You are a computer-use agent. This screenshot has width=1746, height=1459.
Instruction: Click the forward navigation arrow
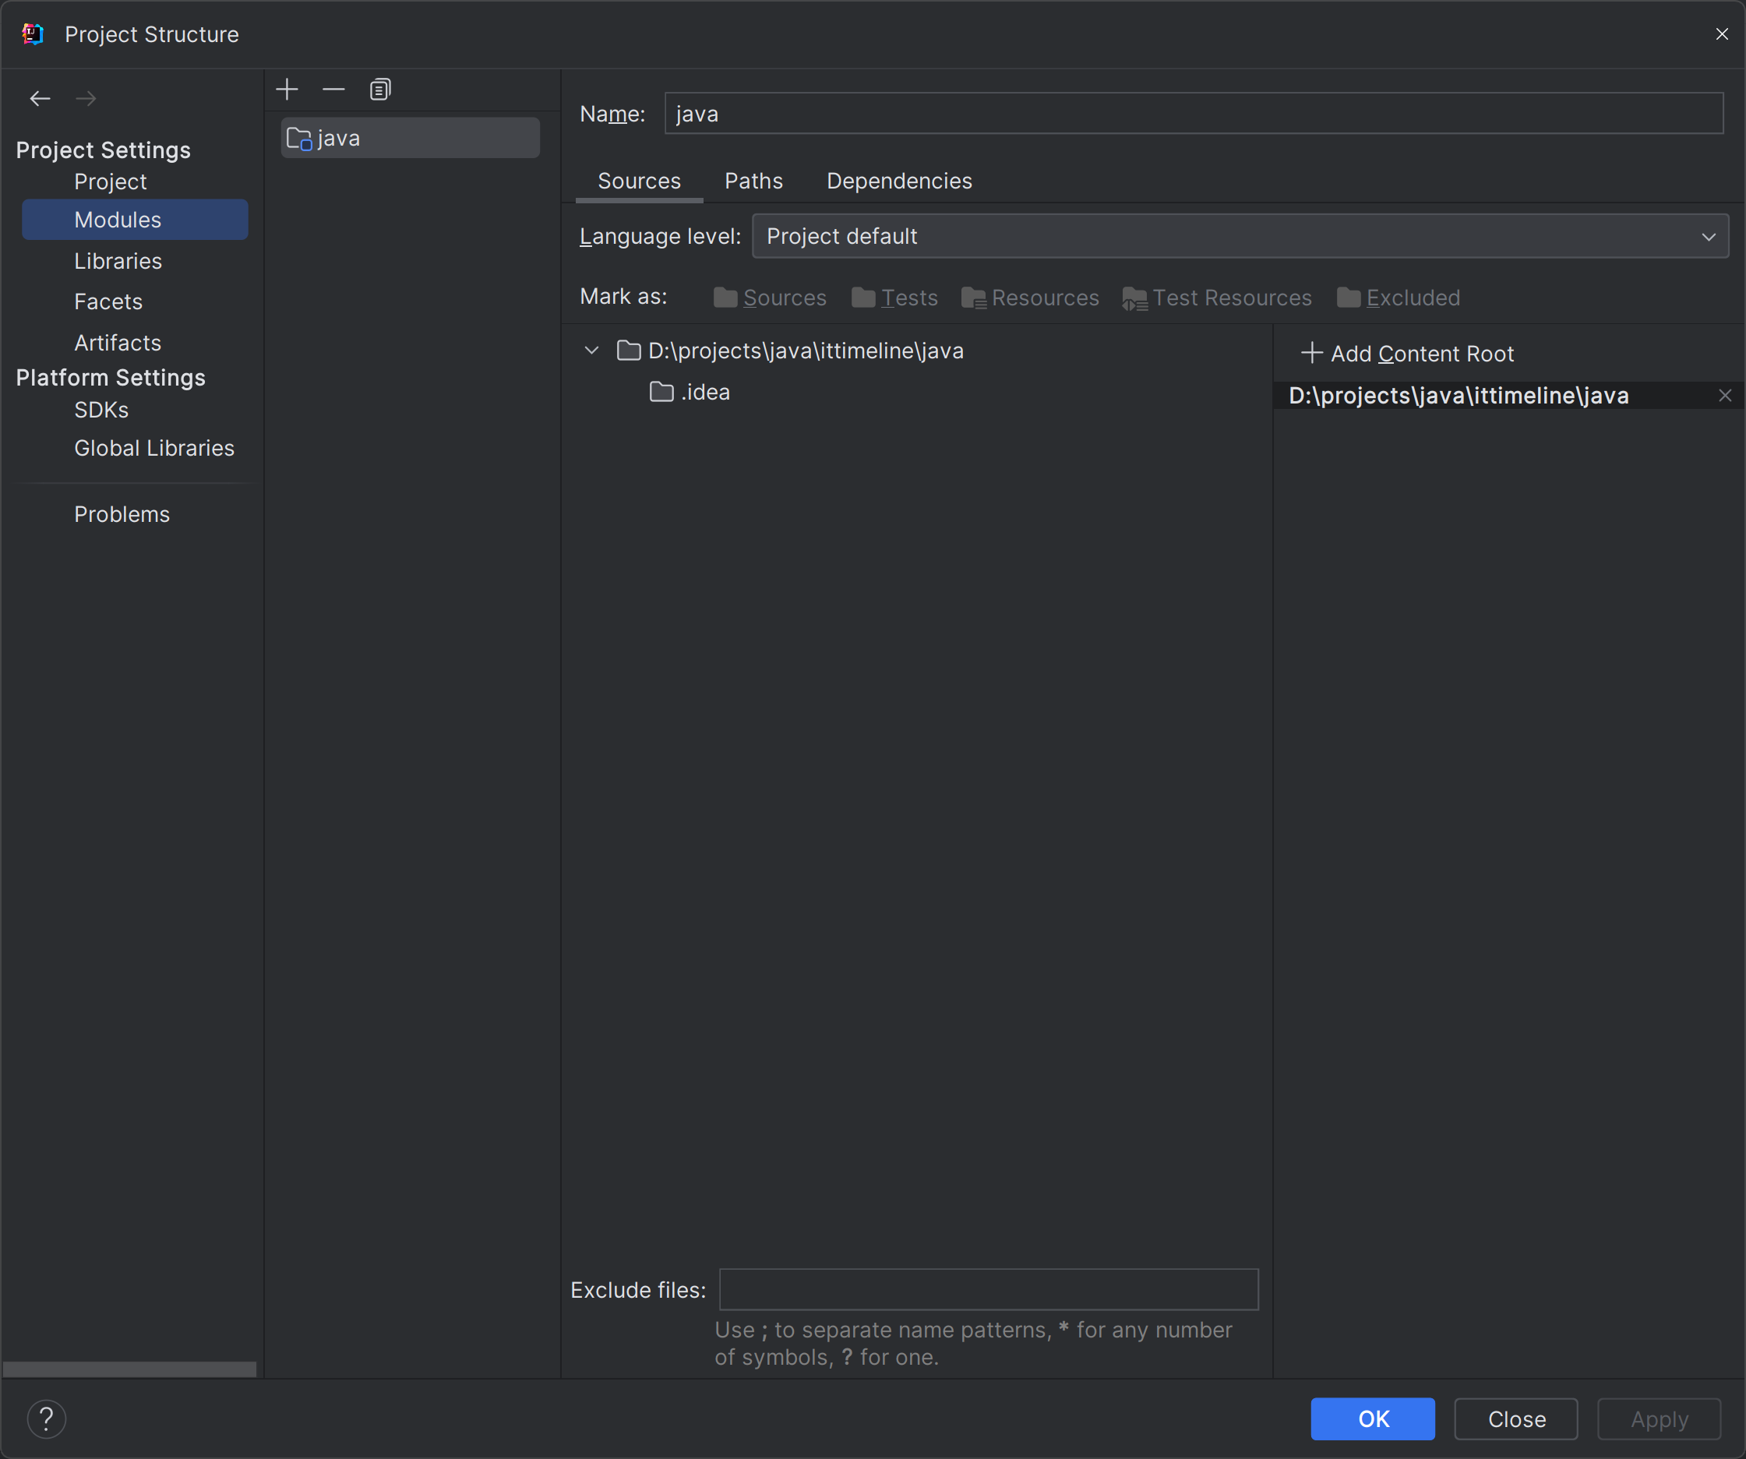(86, 99)
